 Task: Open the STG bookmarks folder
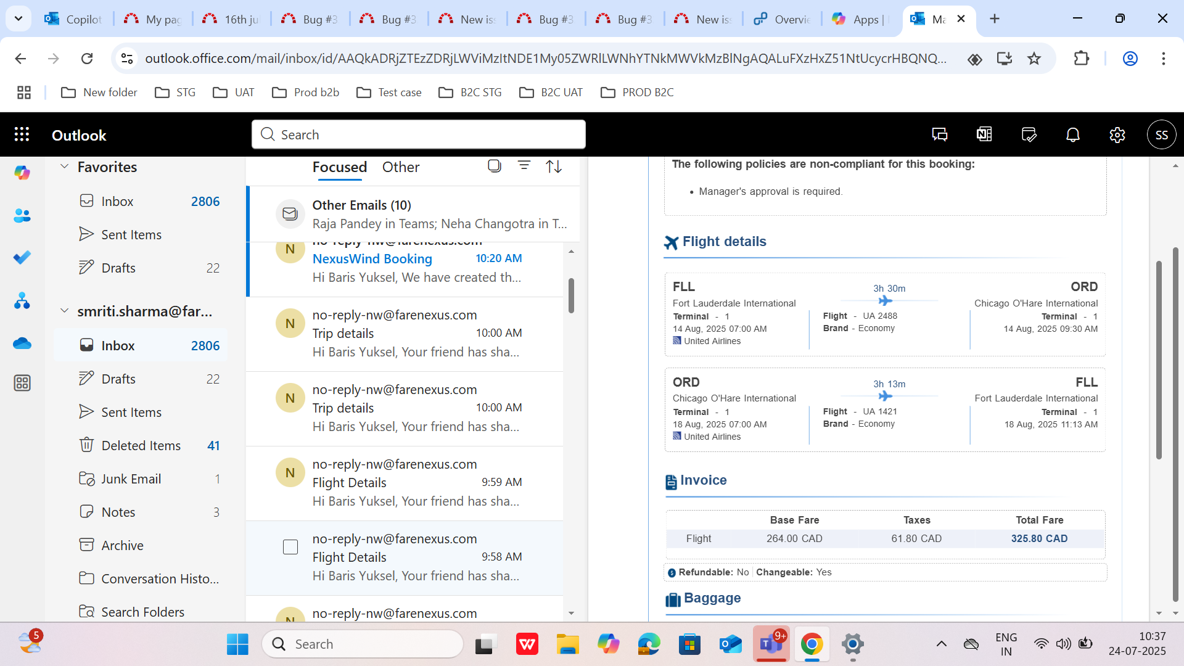pos(175,92)
